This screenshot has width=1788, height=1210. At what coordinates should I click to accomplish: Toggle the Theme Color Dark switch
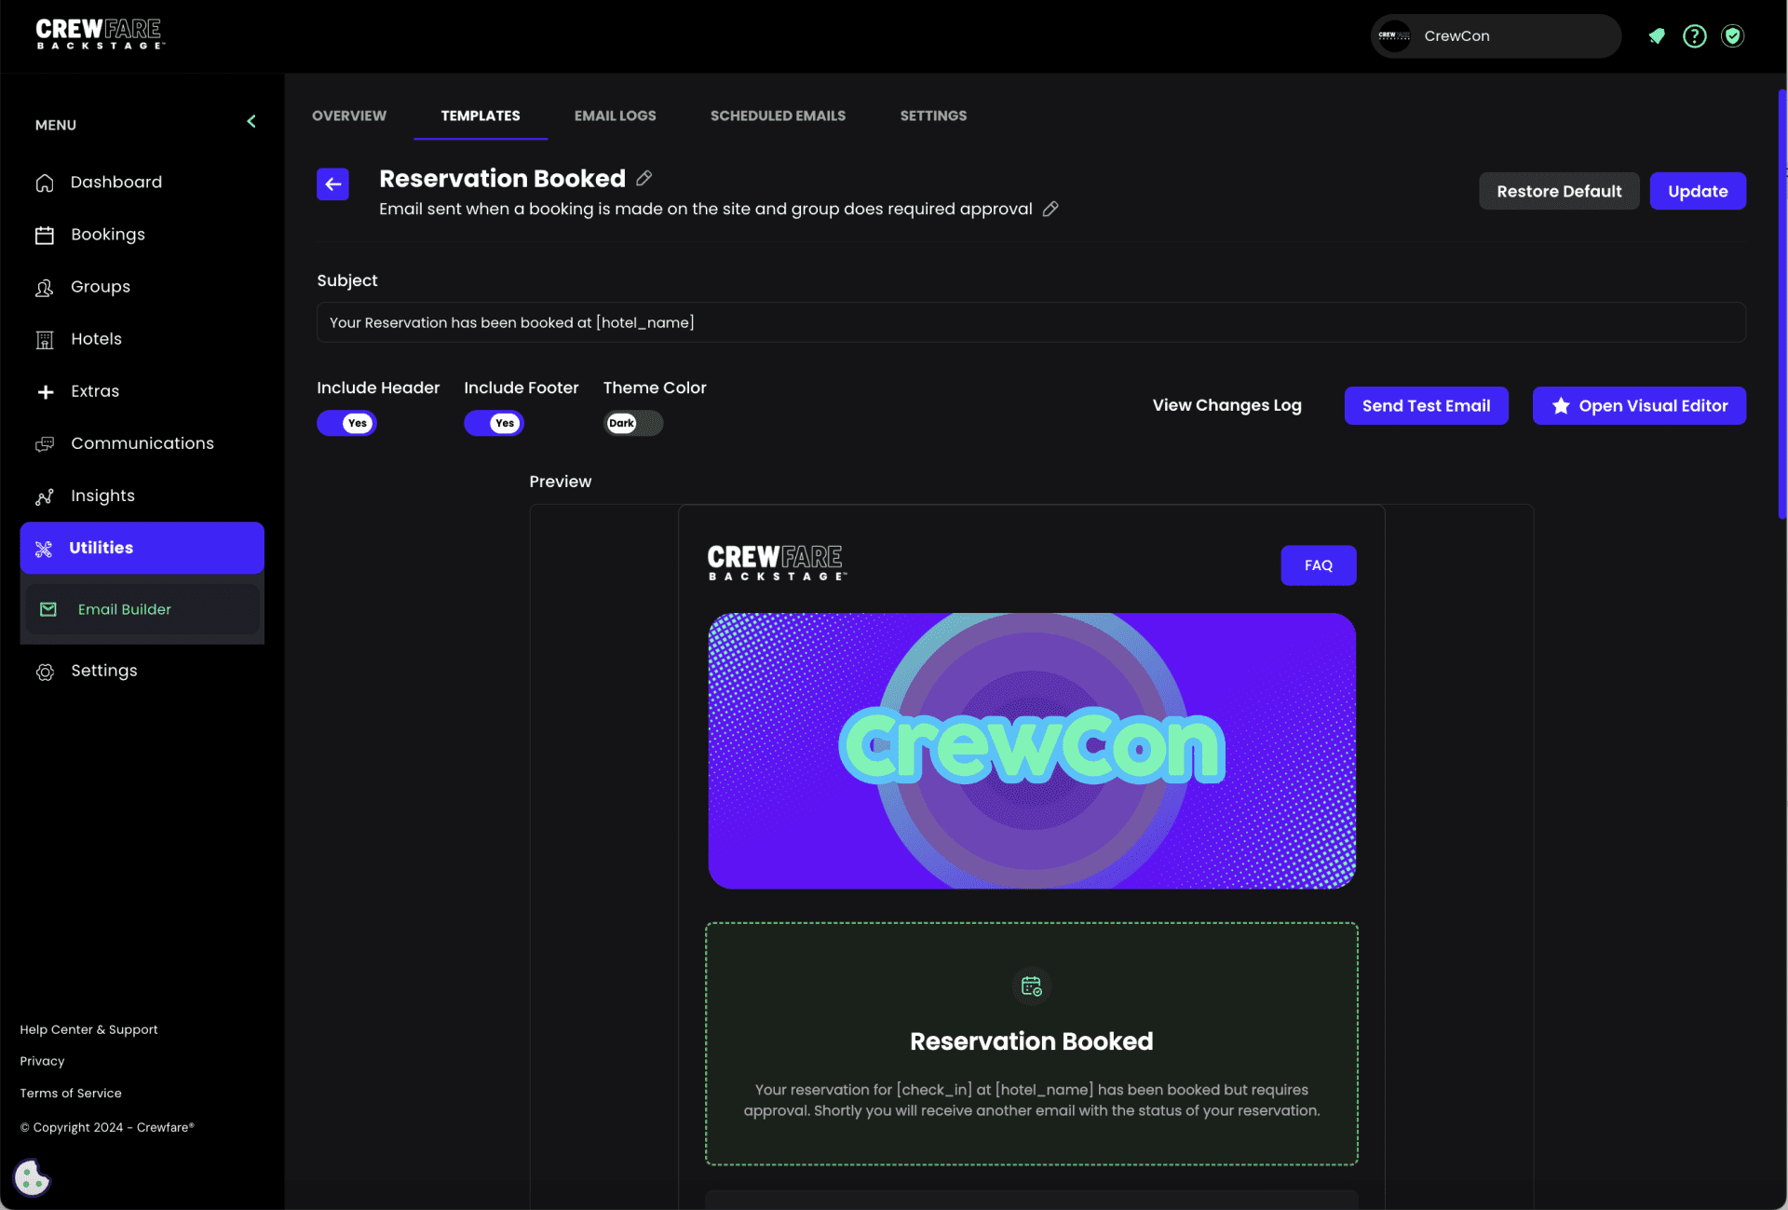coord(633,423)
